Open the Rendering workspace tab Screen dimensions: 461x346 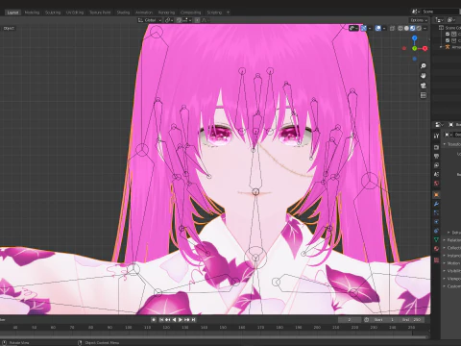(166, 12)
